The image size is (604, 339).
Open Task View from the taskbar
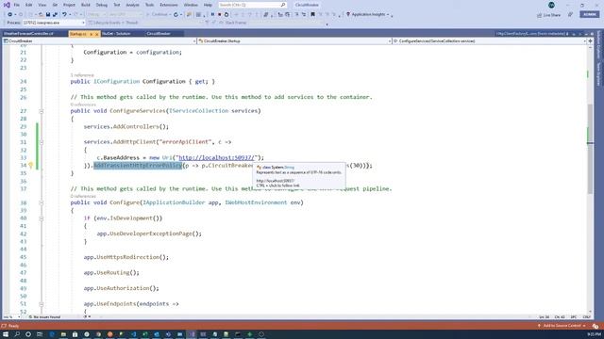[40, 334]
